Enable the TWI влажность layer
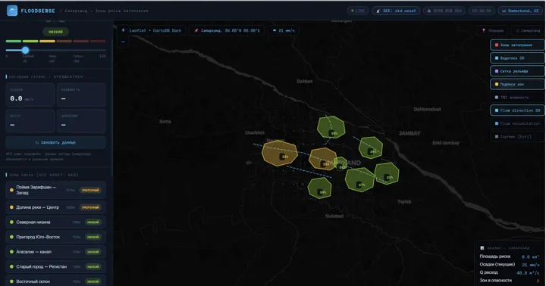 point(517,98)
